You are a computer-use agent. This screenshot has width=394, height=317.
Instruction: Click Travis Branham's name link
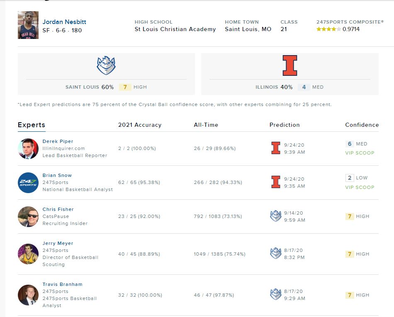(x=62, y=284)
